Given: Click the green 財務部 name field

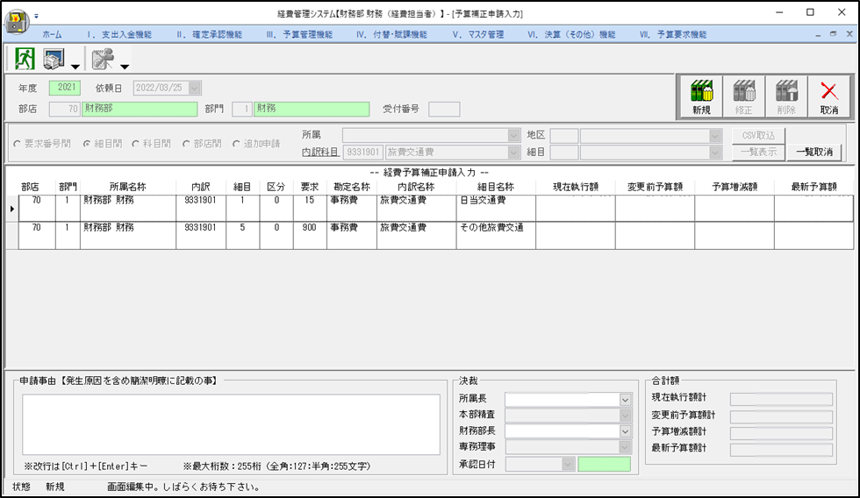Looking at the screenshot, I should tap(140, 109).
